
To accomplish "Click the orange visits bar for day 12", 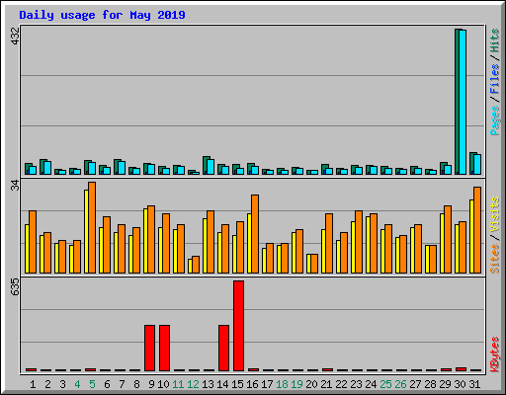I will click(x=196, y=265).
